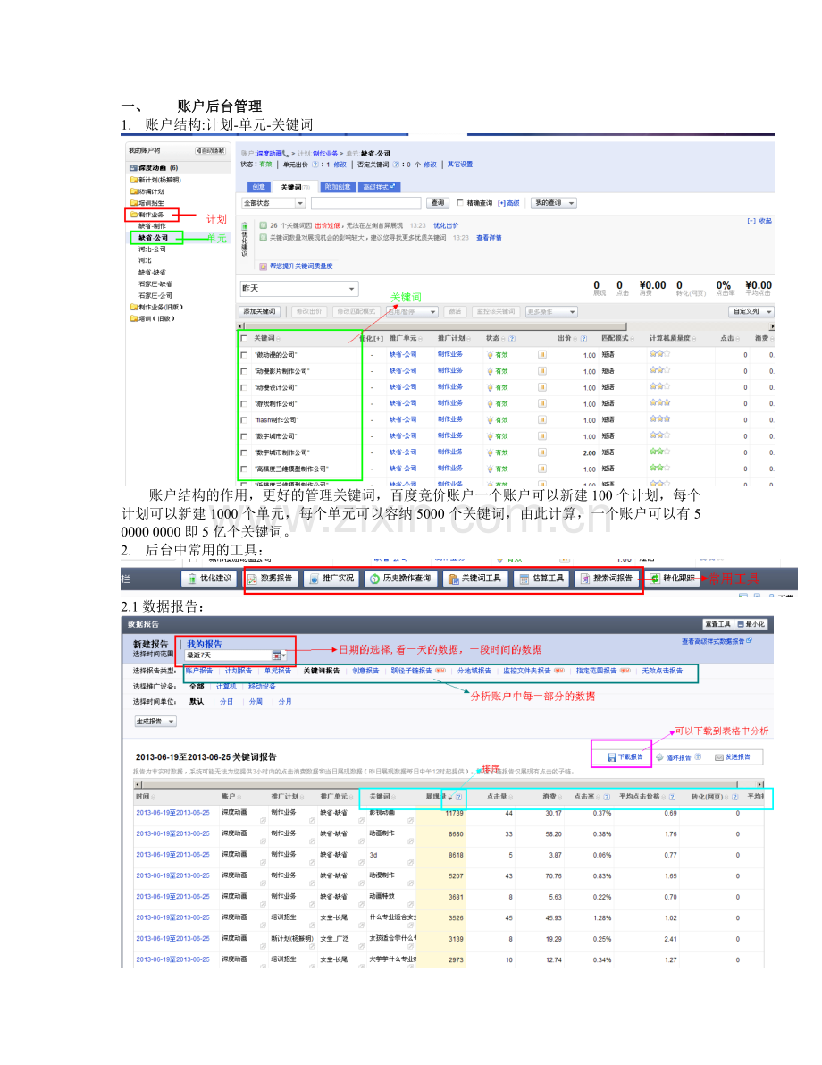Viewport: 822px width, 1065px height.
Task: Open the 推广实况 tool
Action: coord(331,579)
